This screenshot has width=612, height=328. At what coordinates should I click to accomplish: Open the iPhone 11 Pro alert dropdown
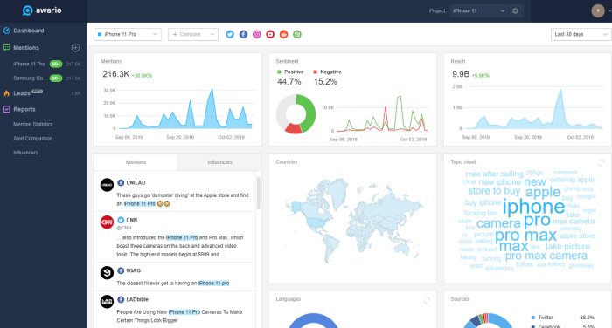click(x=128, y=34)
